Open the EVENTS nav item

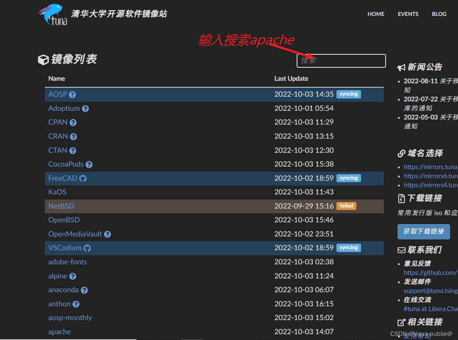point(408,14)
